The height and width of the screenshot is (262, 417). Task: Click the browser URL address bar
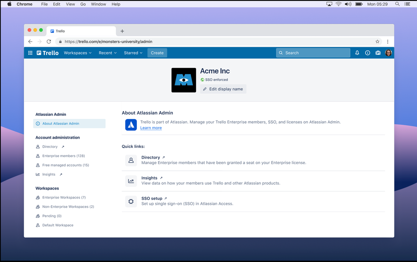point(218,41)
